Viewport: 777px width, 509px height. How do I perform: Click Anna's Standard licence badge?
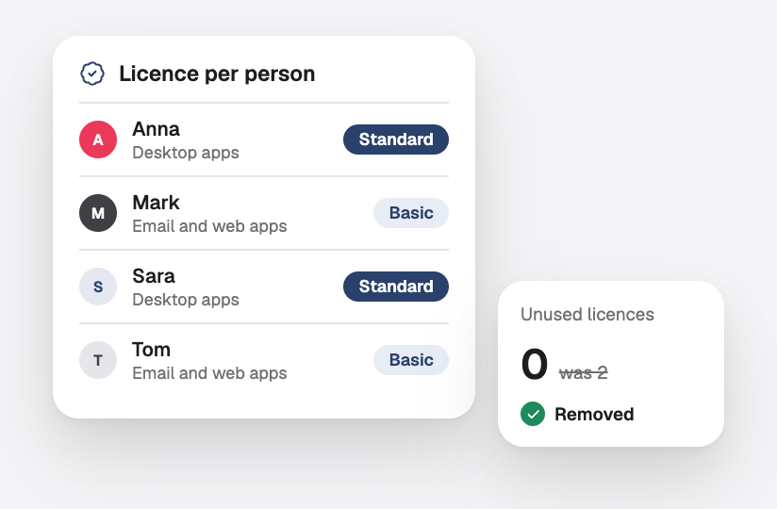coord(396,140)
